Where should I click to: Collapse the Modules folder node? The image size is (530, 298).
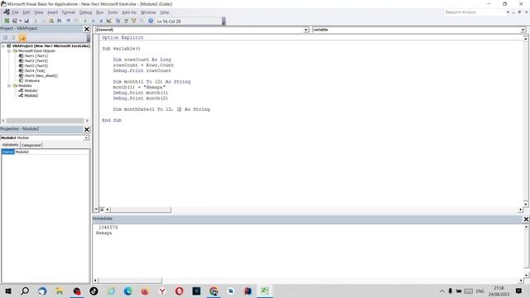tap(9, 86)
